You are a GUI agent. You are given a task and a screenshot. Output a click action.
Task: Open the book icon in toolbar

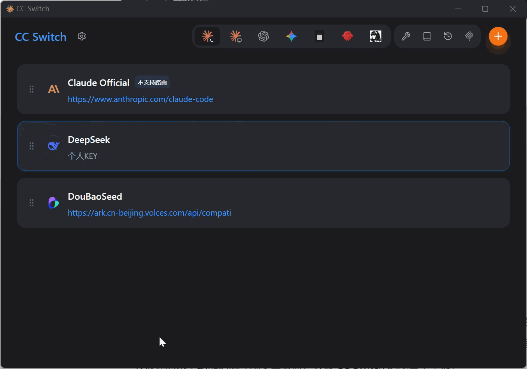point(427,37)
